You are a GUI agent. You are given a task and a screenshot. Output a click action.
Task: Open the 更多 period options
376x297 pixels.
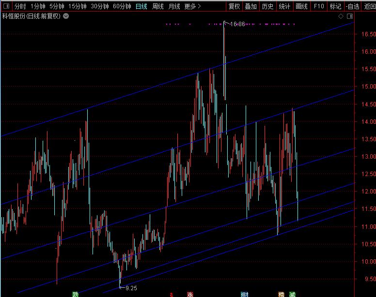(x=192, y=6)
